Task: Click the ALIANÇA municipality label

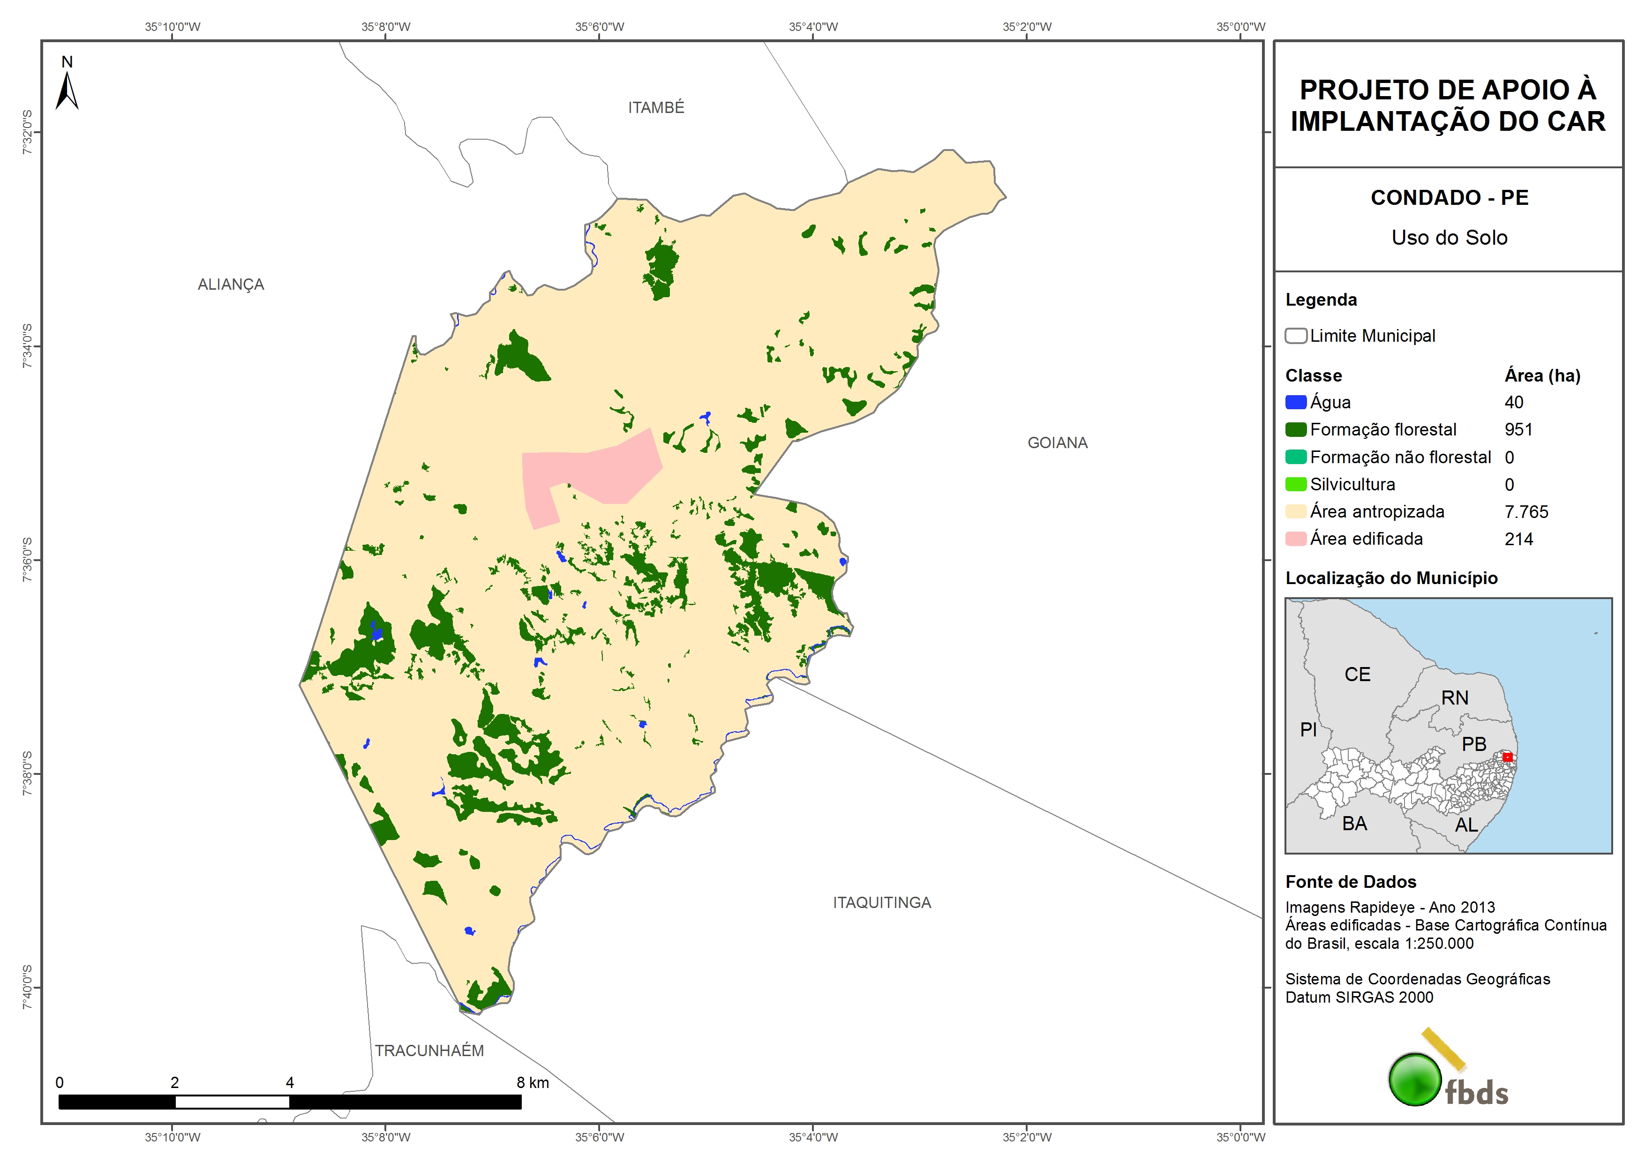Action: click(231, 285)
